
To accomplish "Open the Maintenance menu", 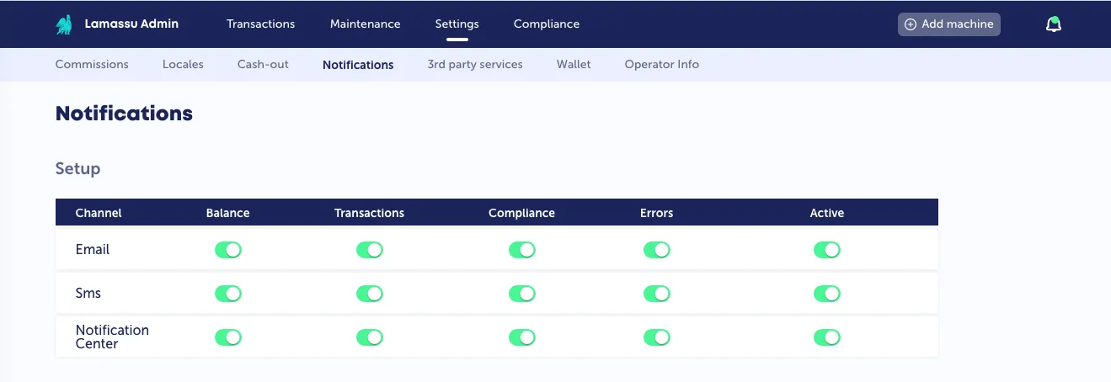I will [366, 24].
